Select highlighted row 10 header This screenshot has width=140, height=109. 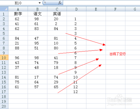tap(4, 58)
